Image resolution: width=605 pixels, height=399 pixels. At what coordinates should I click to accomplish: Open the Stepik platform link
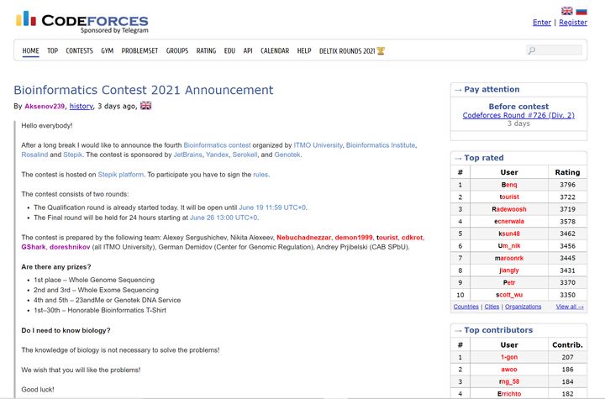[121, 175]
